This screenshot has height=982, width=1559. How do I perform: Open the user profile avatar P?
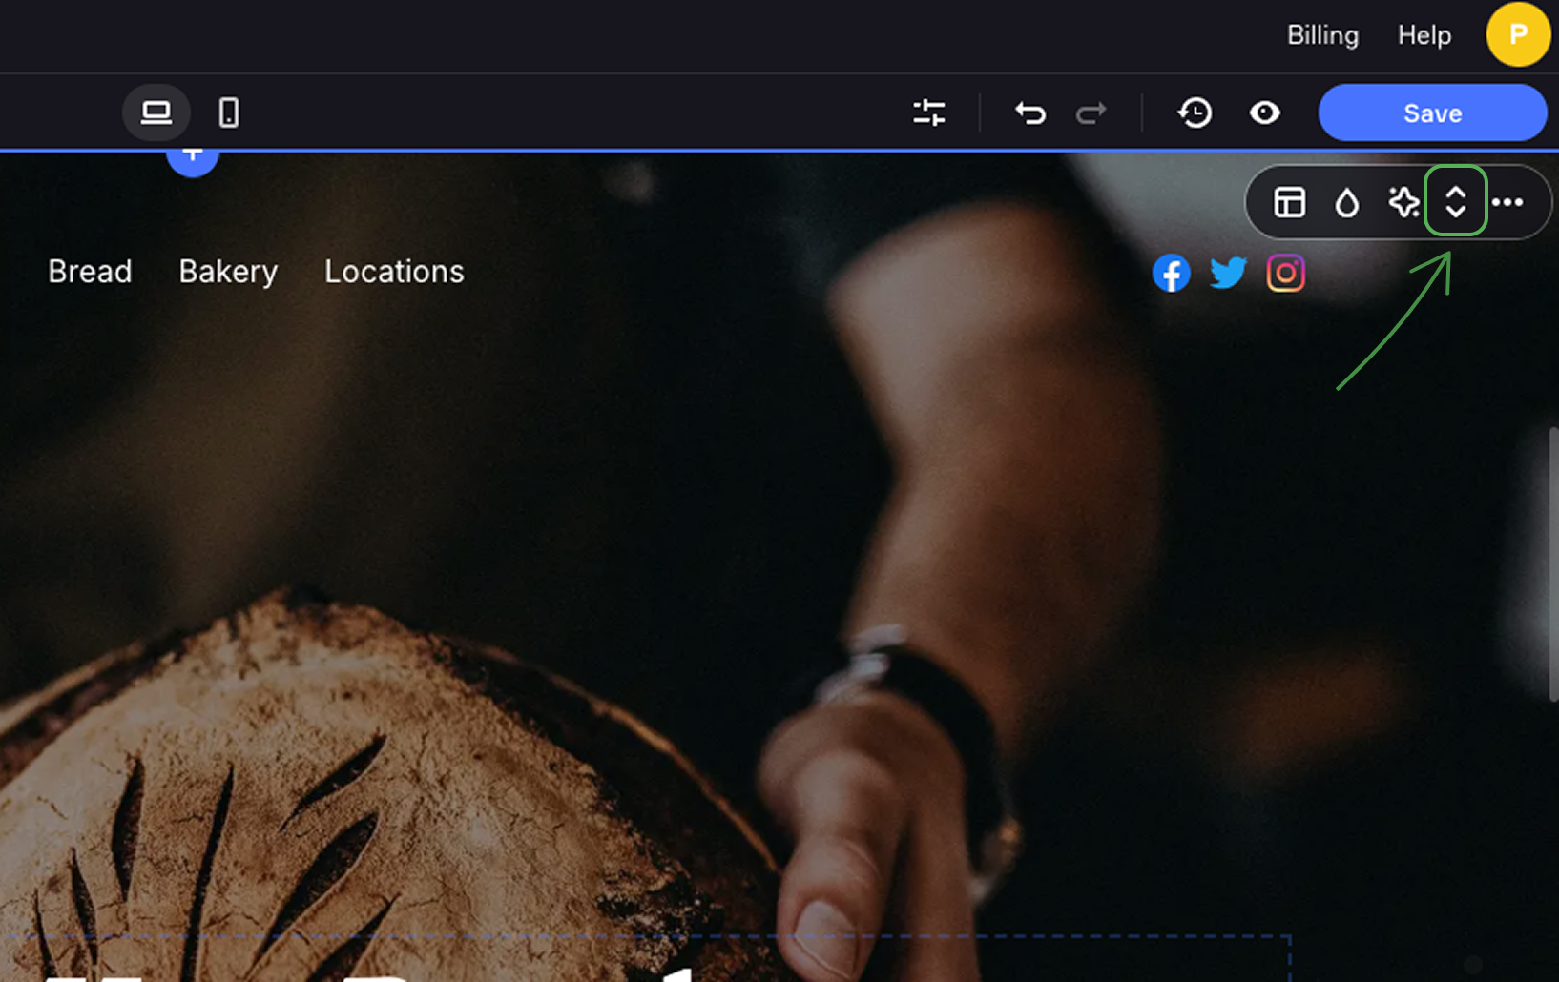click(x=1517, y=34)
